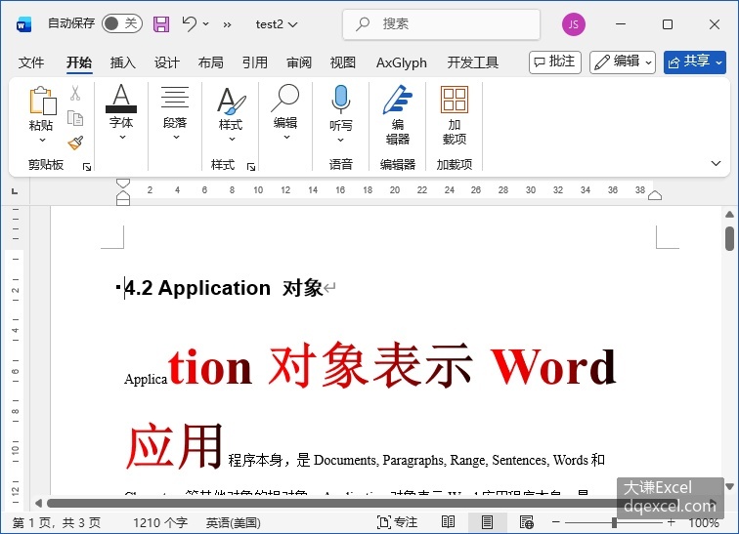Click the blue 共享 share button
Image resolution: width=739 pixels, height=534 pixels.
[695, 62]
